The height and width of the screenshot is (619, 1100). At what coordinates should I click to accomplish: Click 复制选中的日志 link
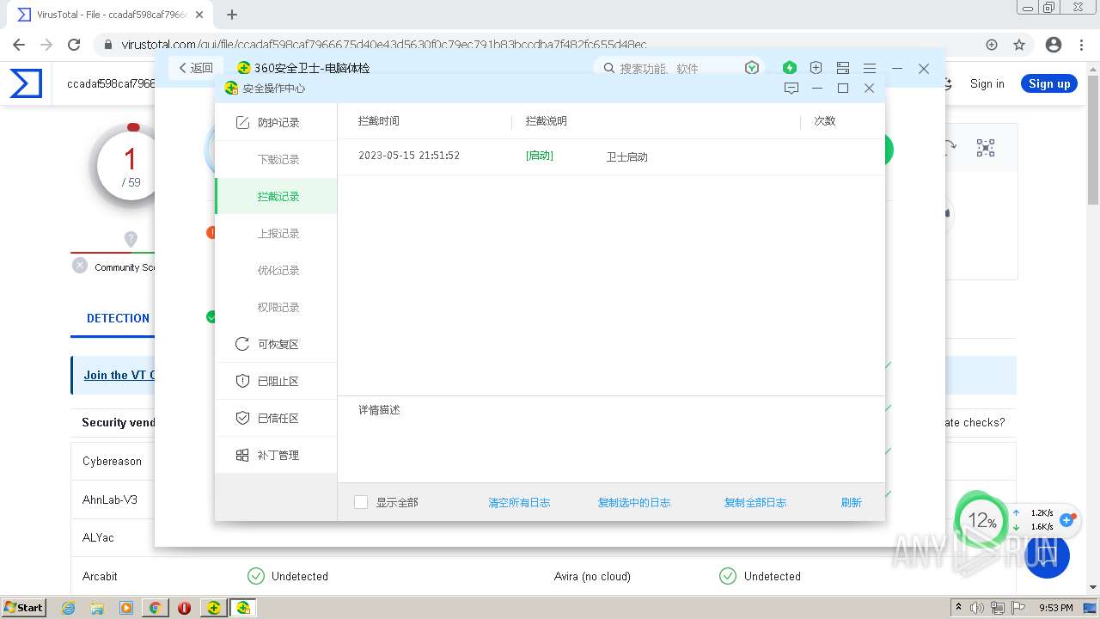point(634,503)
